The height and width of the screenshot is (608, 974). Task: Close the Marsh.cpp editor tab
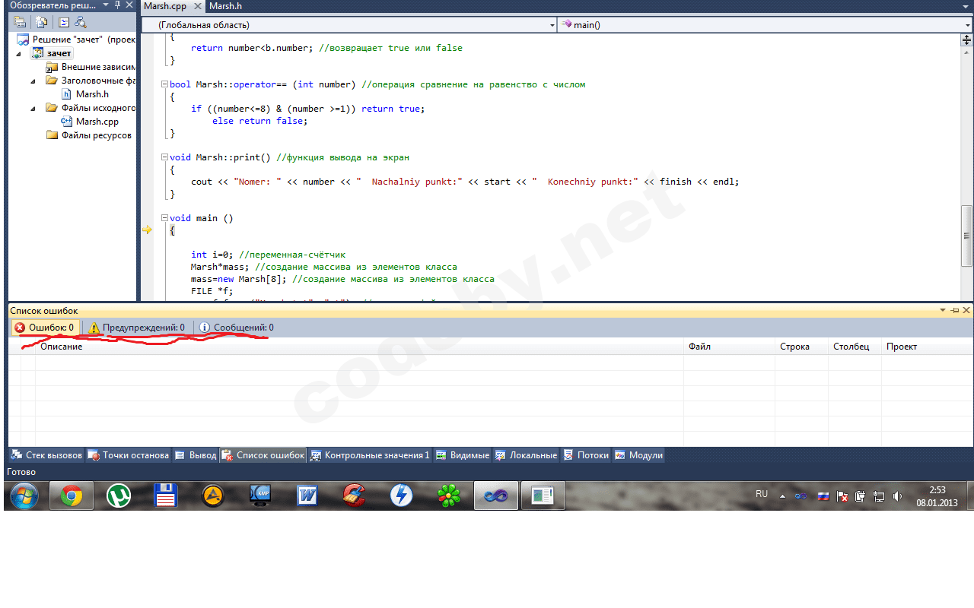coord(197,6)
